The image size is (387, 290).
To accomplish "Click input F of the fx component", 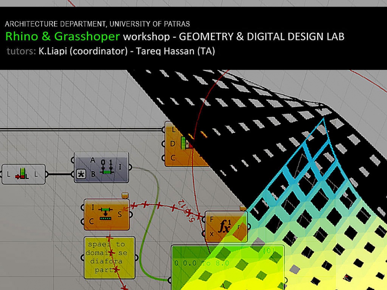I will [x=211, y=219].
